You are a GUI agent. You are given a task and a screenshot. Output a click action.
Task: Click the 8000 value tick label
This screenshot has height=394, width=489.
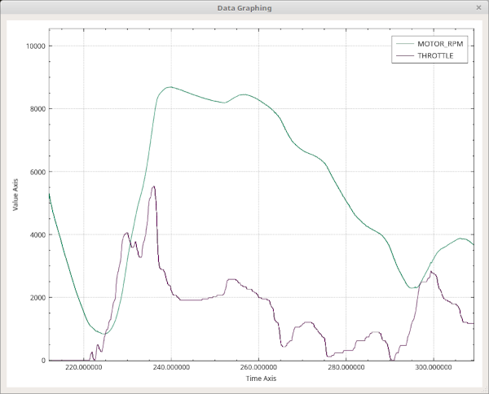pos(37,109)
